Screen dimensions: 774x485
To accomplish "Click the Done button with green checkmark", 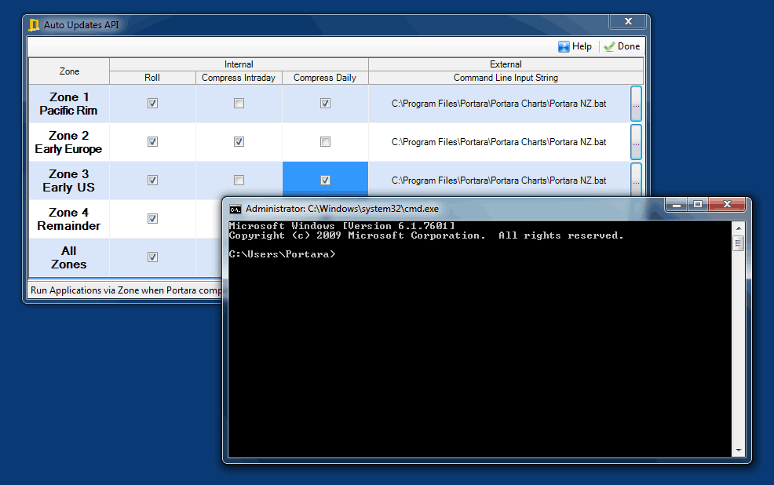I will (x=622, y=46).
